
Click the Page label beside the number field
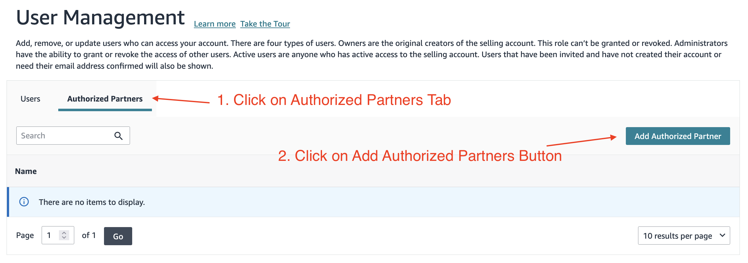[25, 235]
